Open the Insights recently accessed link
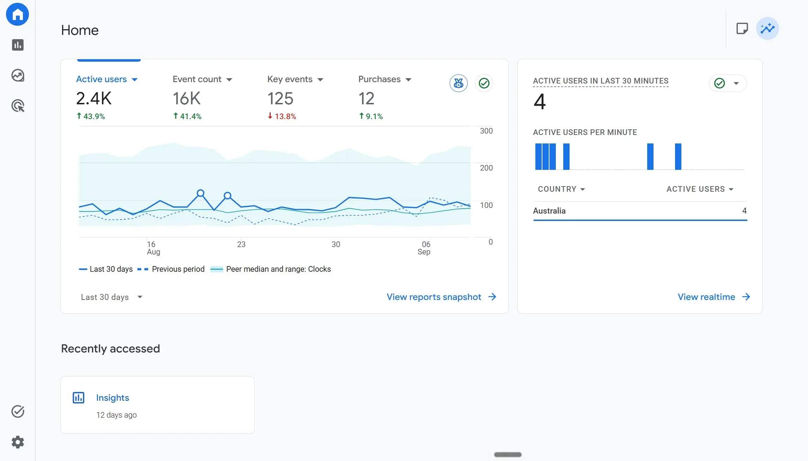This screenshot has height=461, width=808. 113,398
